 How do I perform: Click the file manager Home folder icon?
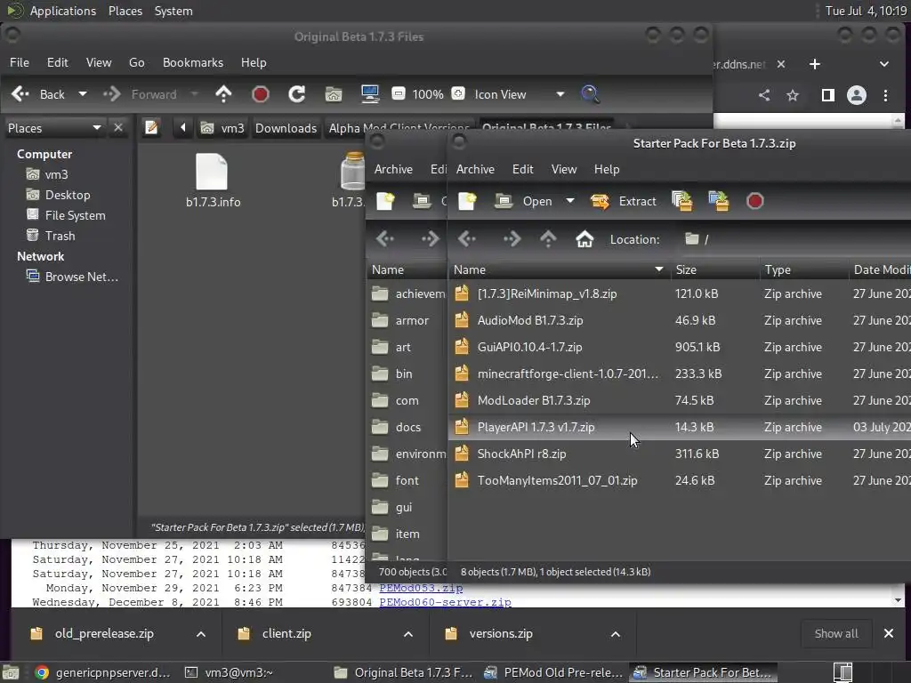pos(334,94)
